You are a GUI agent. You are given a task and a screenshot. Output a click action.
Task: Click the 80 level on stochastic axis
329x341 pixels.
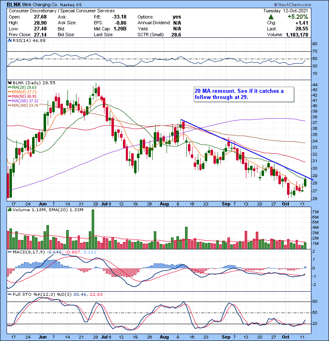tap(315, 302)
